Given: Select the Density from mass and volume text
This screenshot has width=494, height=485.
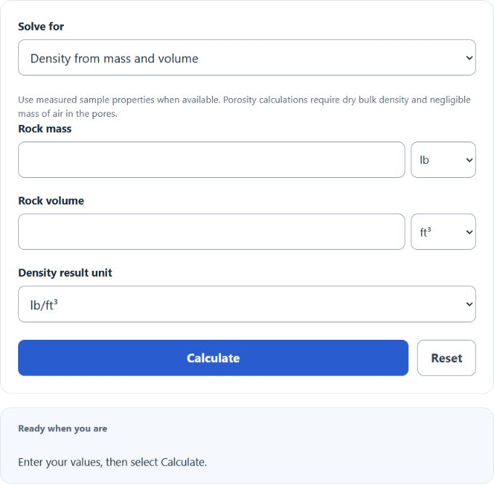Looking at the screenshot, I should [x=114, y=59].
